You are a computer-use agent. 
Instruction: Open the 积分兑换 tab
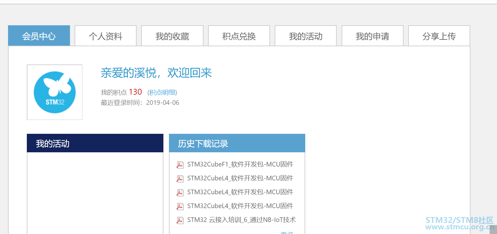[239, 36]
